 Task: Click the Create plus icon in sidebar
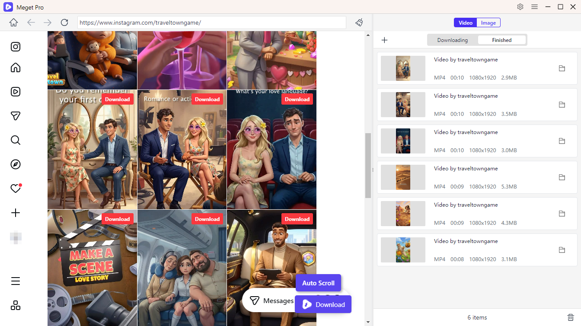tap(16, 213)
